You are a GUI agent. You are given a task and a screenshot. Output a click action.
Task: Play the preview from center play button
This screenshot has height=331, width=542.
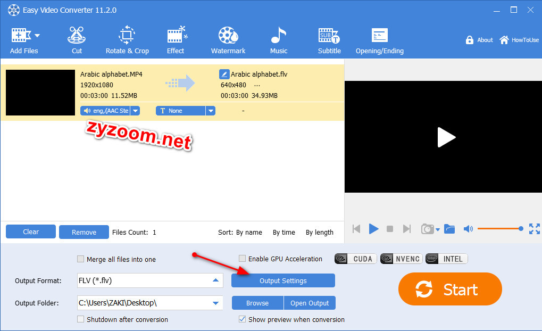pos(446,137)
